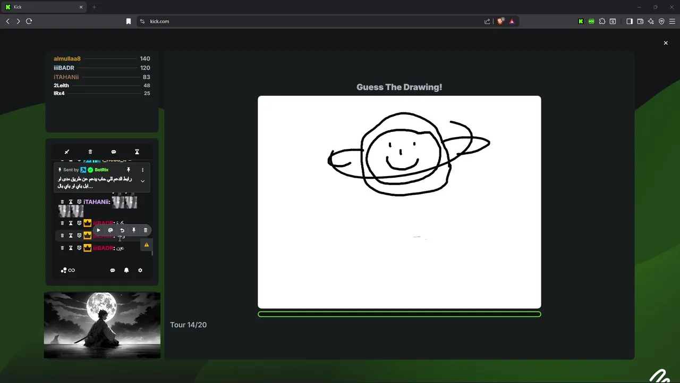Unpin the BotRix pinned message
This screenshot has height=383, width=680.
[128, 170]
